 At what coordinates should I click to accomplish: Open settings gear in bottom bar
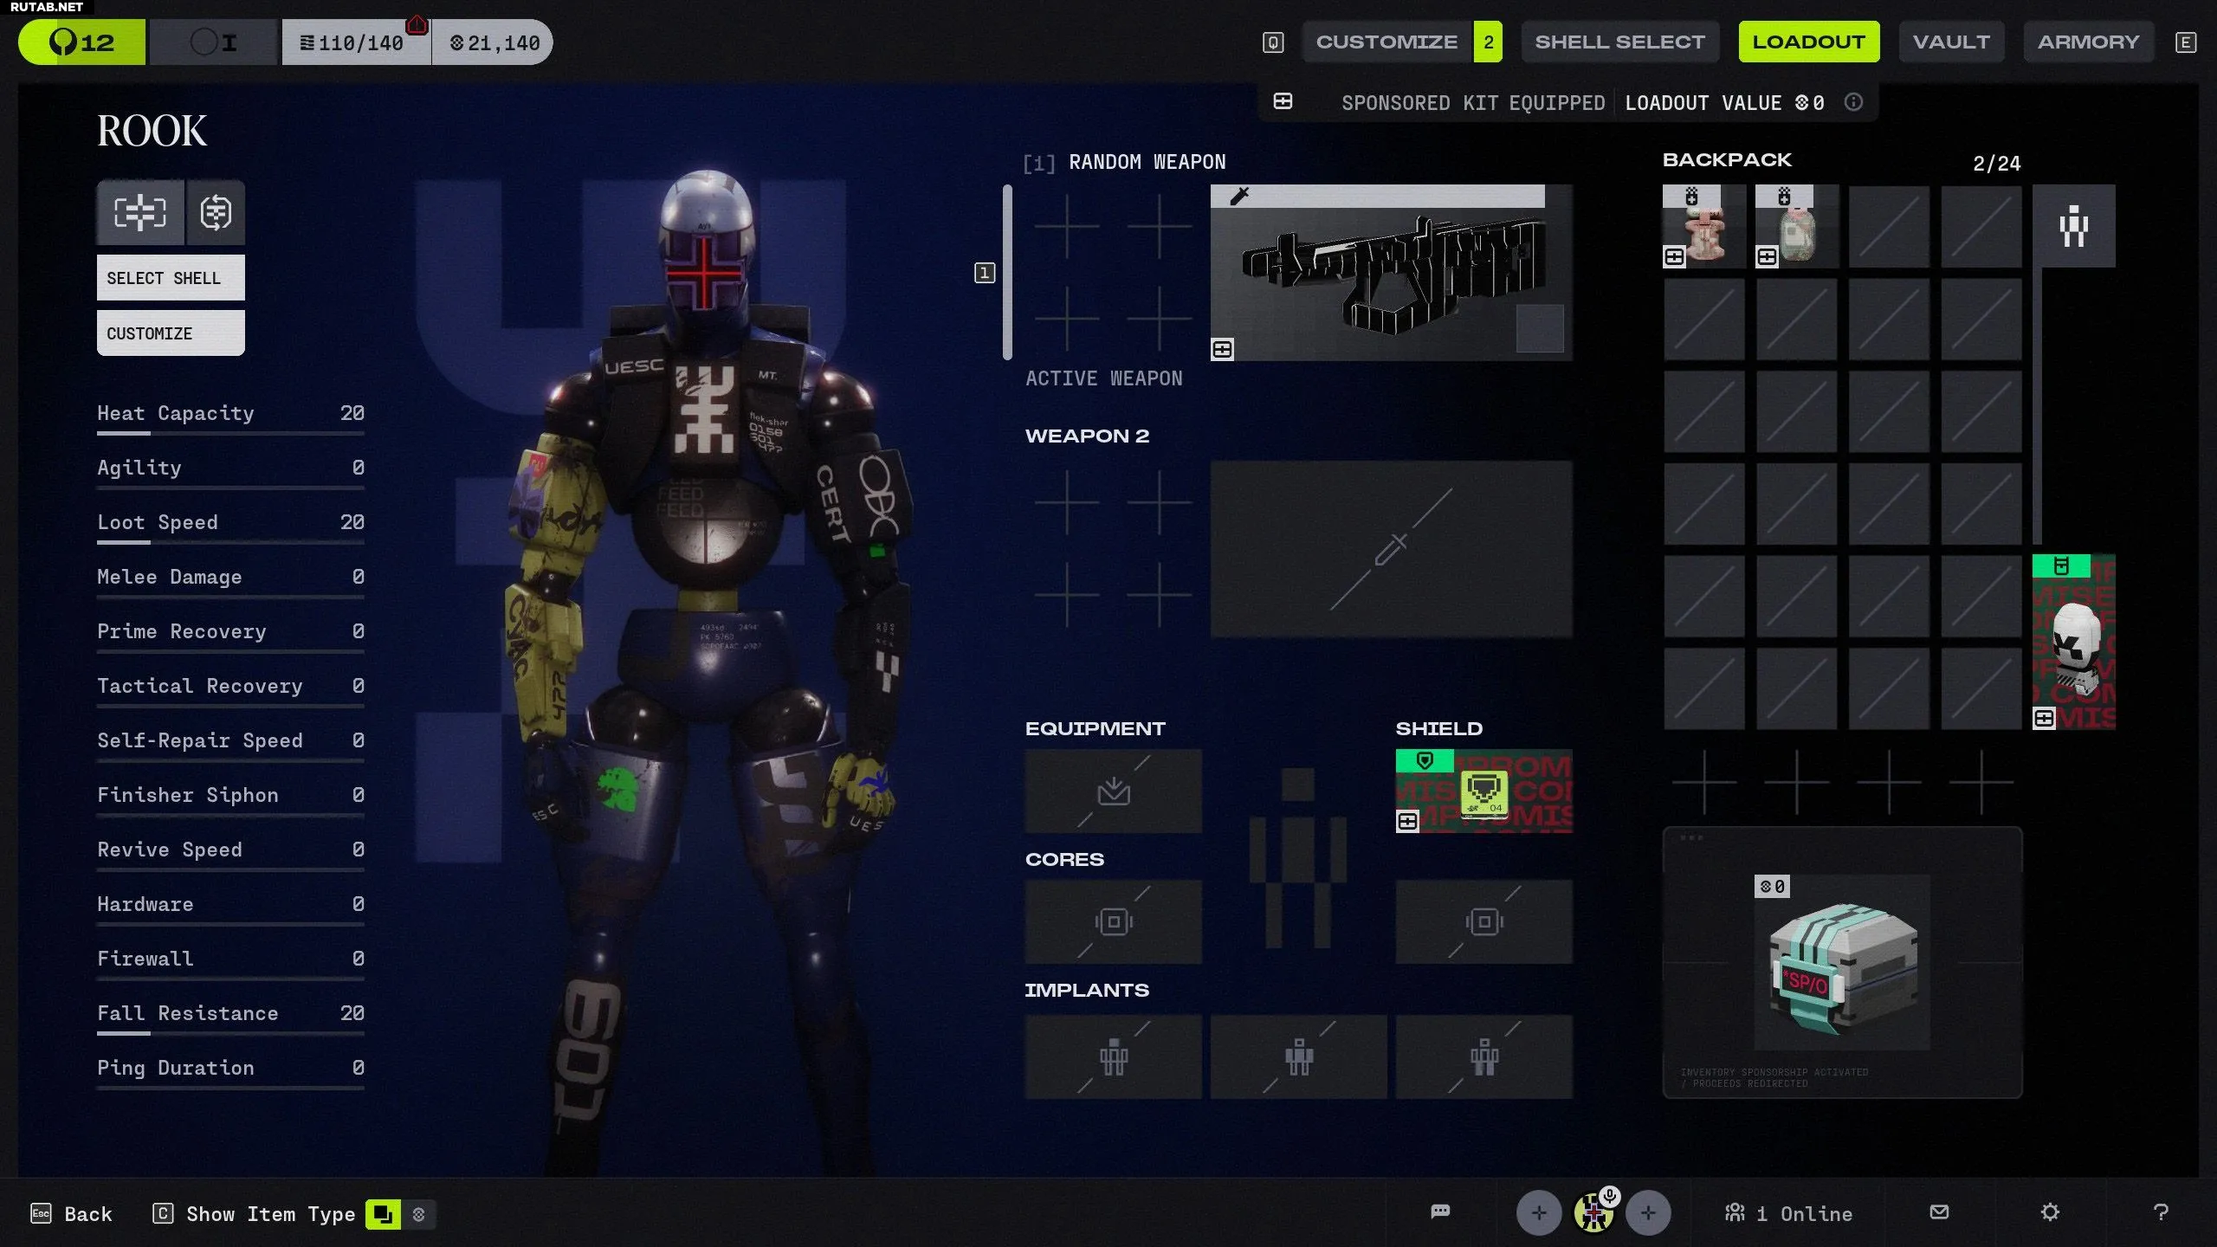coord(2050,1212)
